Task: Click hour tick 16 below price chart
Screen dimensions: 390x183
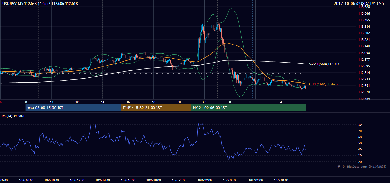Action: point(128,102)
